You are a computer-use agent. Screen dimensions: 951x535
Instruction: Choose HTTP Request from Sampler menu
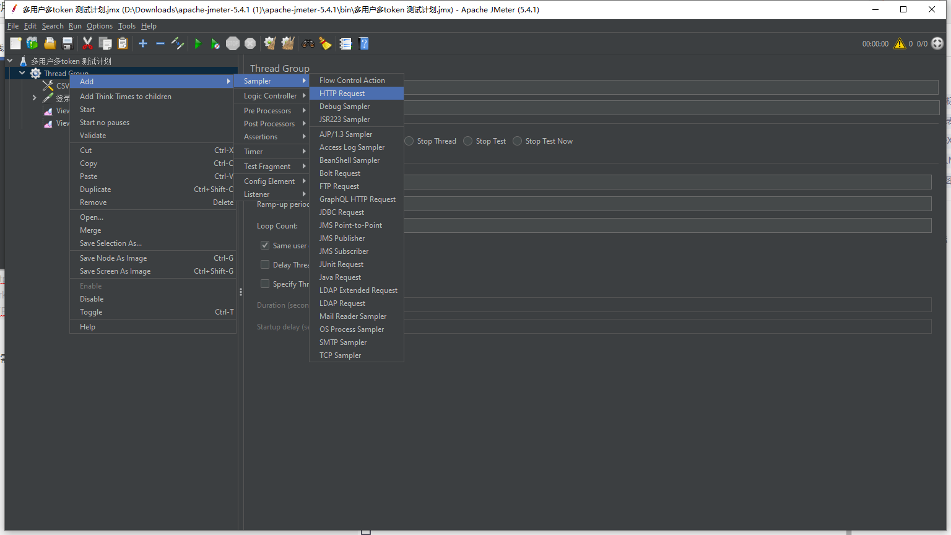[x=357, y=94]
